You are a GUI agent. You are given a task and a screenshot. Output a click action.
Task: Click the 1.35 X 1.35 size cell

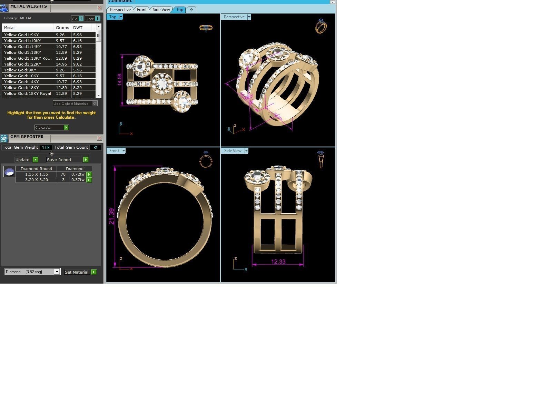tap(36, 175)
